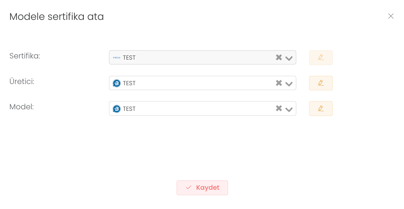Click the Modele sertifika ata title
The width and height of the screenshot is (404, 209).
click(x=57, y=17)
